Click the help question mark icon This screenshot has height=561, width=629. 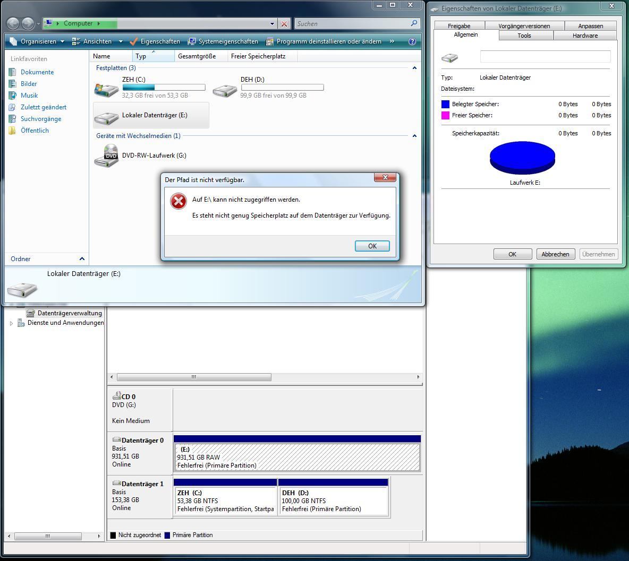[x=412, y=41]
